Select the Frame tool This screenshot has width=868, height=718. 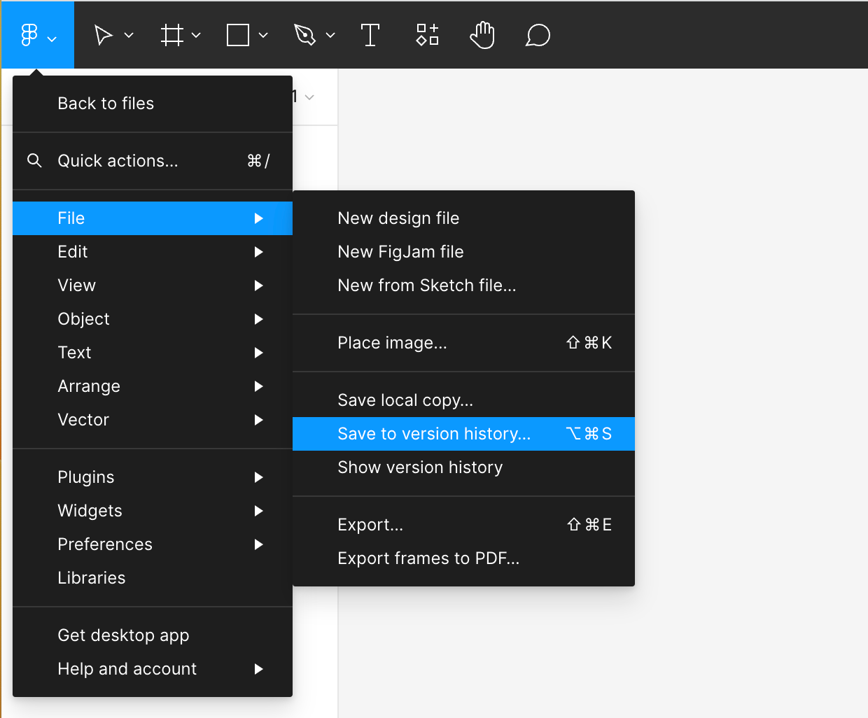171,35
